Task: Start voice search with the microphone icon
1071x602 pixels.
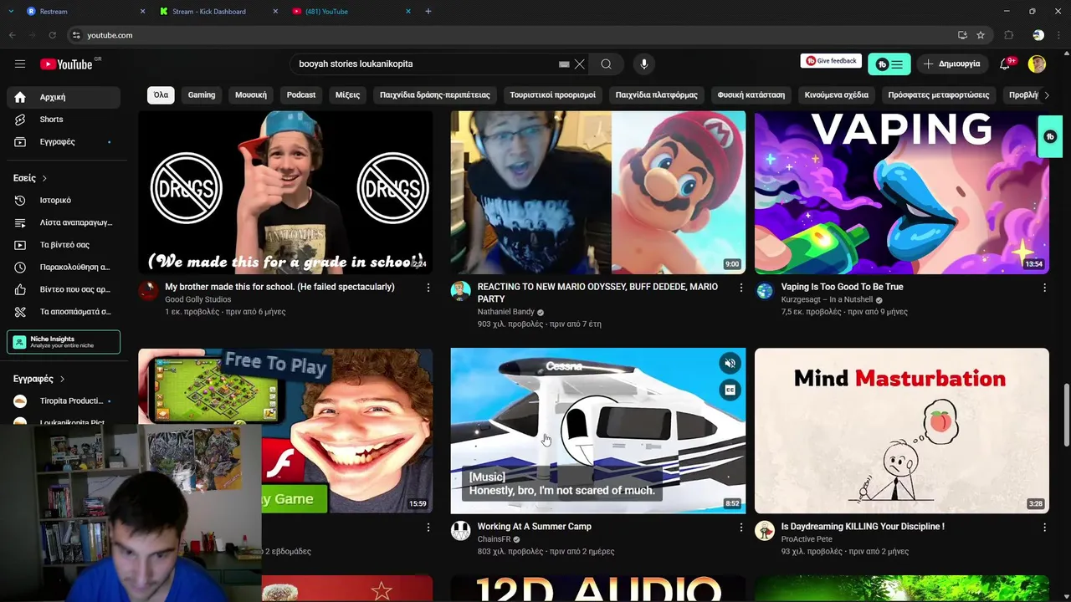Action: pyautogui.click(x=643, y=64)
